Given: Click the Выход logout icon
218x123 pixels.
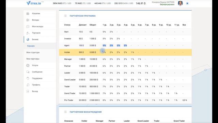Looking at the screenshot, I should (28, 91).
